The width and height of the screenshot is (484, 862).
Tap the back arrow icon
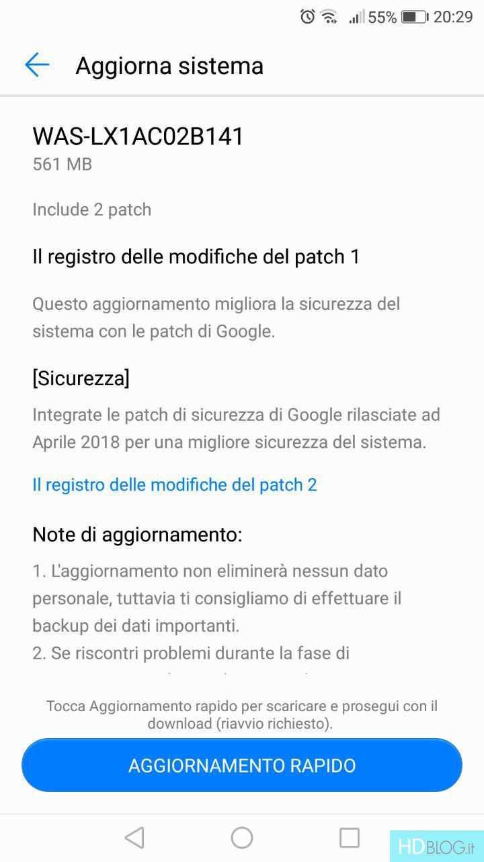(x=37, y=65)
